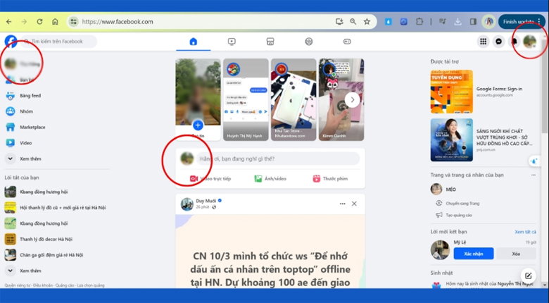Click Chuyển sang Trang
Image resolution: width=549 pixels, height=303 pixels.
click(x=462, y=204)
